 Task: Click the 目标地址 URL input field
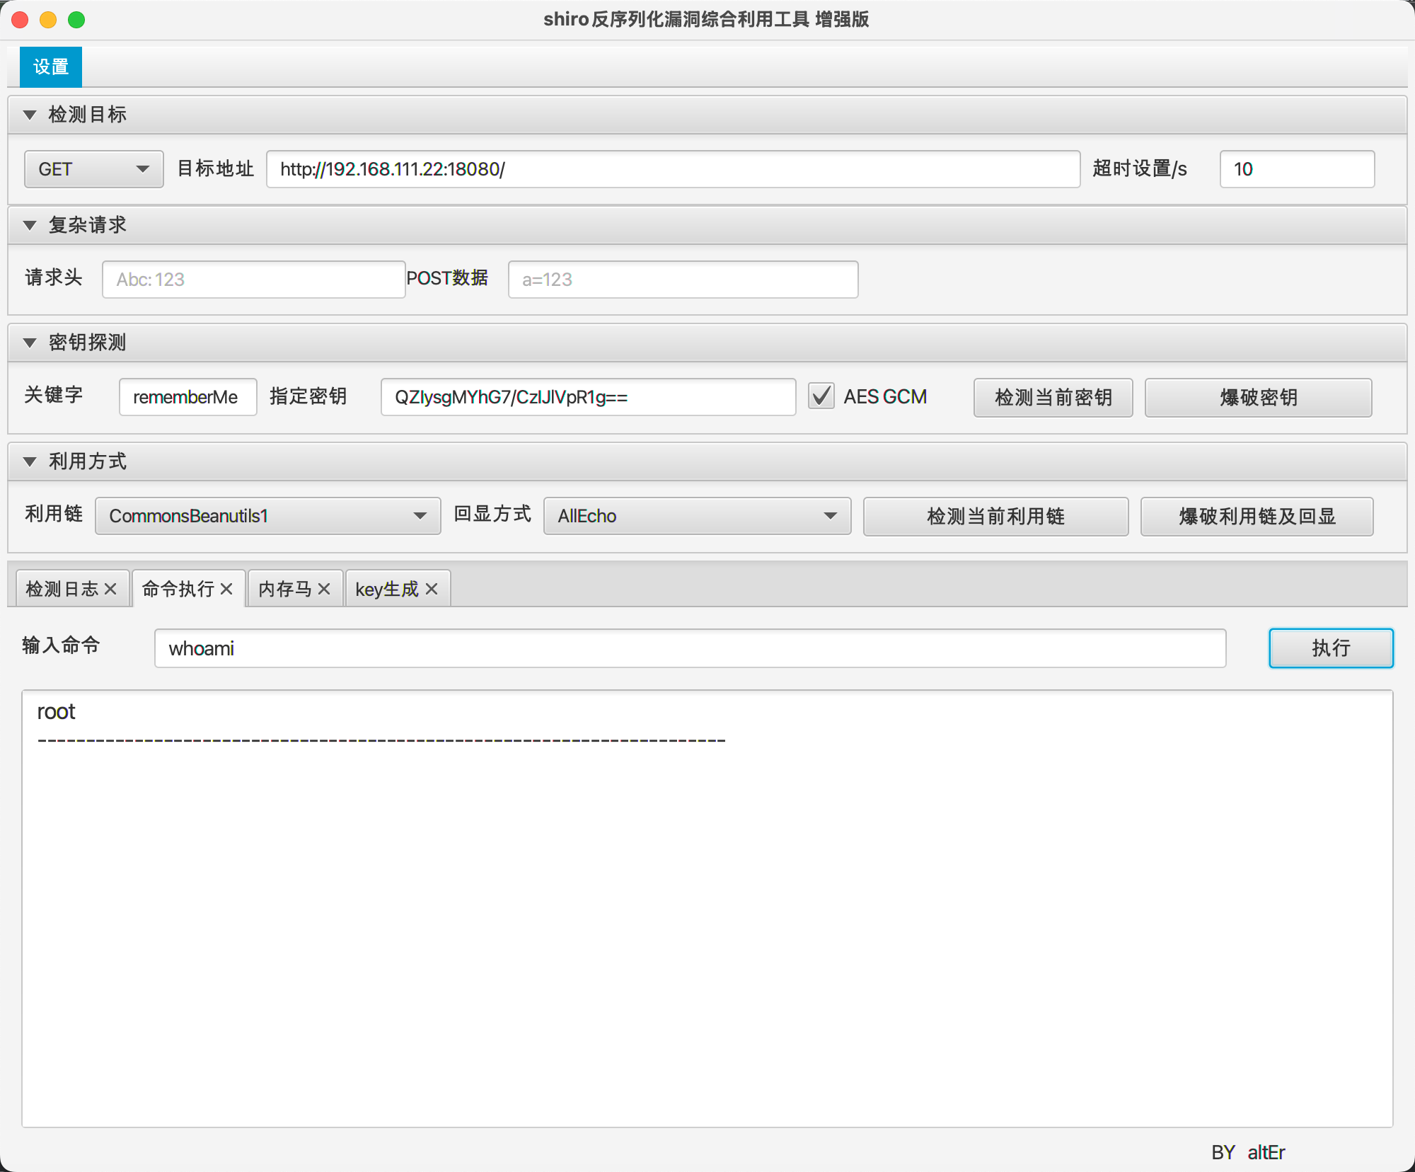coord(672,169)
